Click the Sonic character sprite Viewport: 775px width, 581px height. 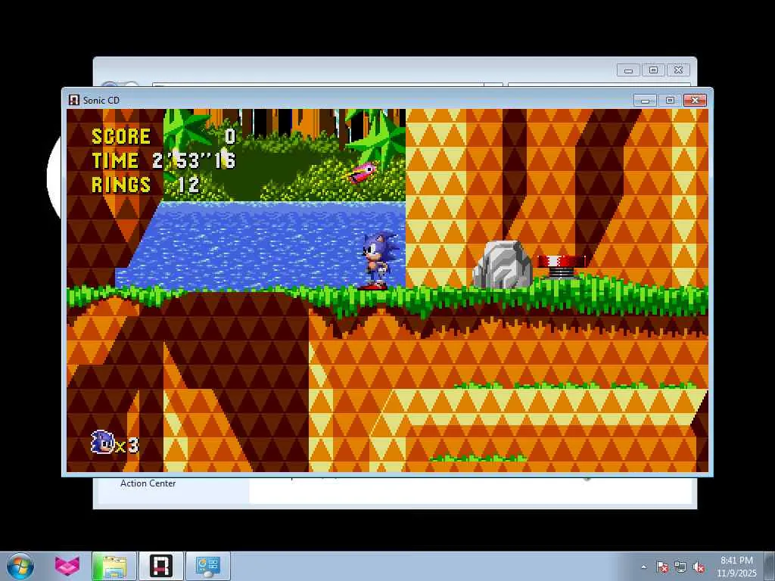(378, 260)
